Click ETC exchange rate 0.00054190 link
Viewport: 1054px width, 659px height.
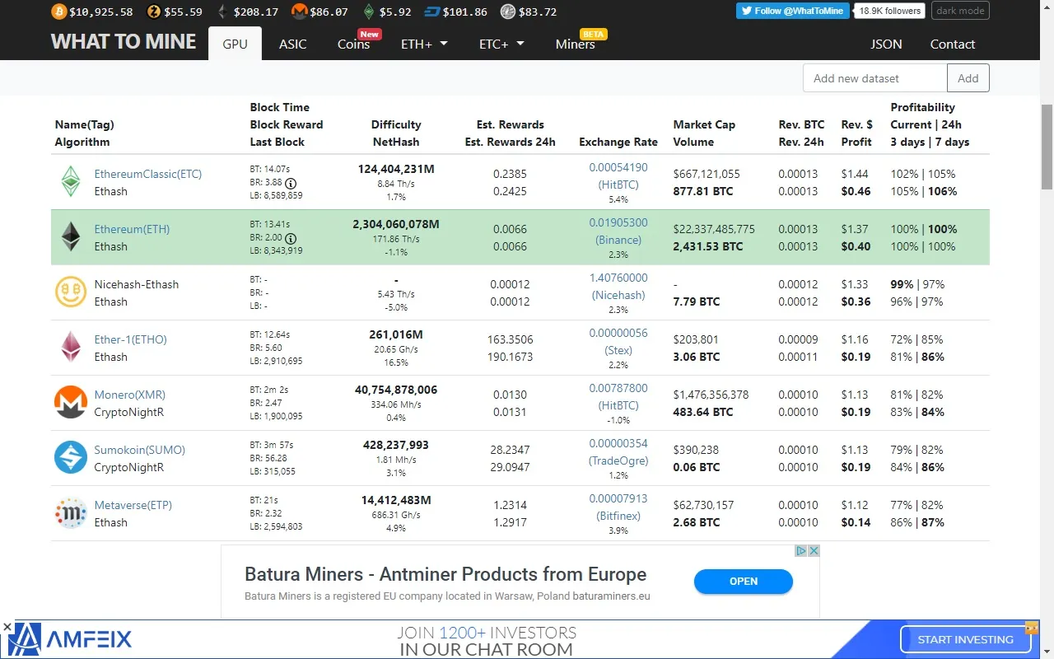[618, 167]
